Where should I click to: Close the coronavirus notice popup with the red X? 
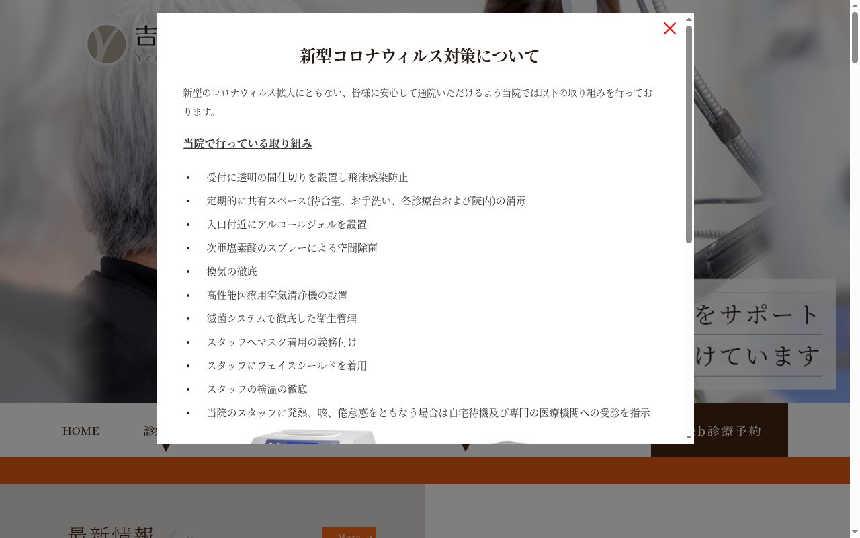coord(670,28)
